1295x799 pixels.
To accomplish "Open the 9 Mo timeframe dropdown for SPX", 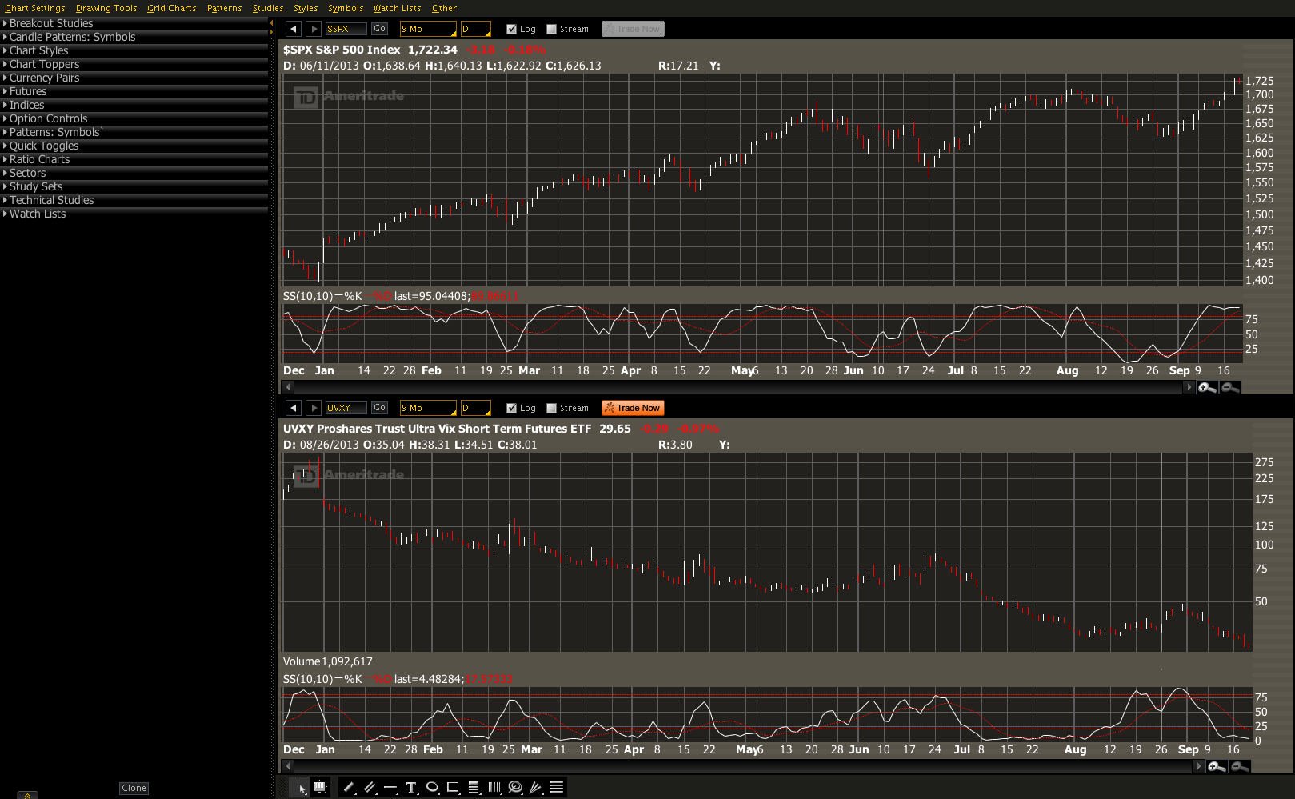I will tap(428, 29).
